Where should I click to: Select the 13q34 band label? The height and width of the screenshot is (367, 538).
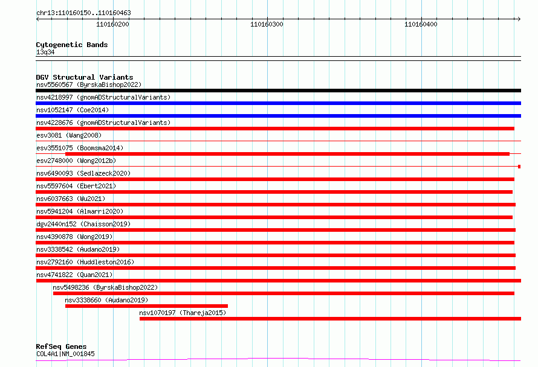(45, 52)
